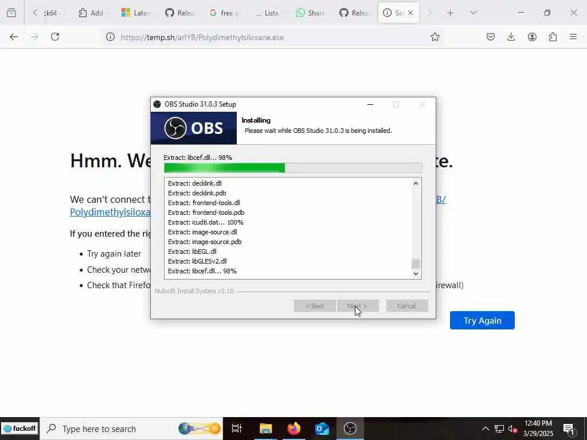Screen dimensions: 587x440
Task: Select the OBS installer taskbar icon
Action: pyautogui.click(x=350, y=429)
